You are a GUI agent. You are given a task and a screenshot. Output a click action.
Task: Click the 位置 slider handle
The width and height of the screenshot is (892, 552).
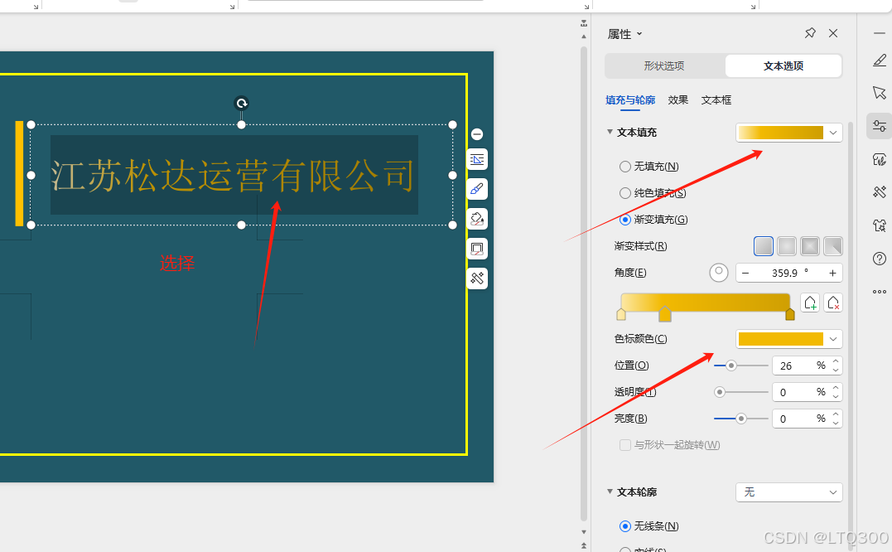coord(731,366)
